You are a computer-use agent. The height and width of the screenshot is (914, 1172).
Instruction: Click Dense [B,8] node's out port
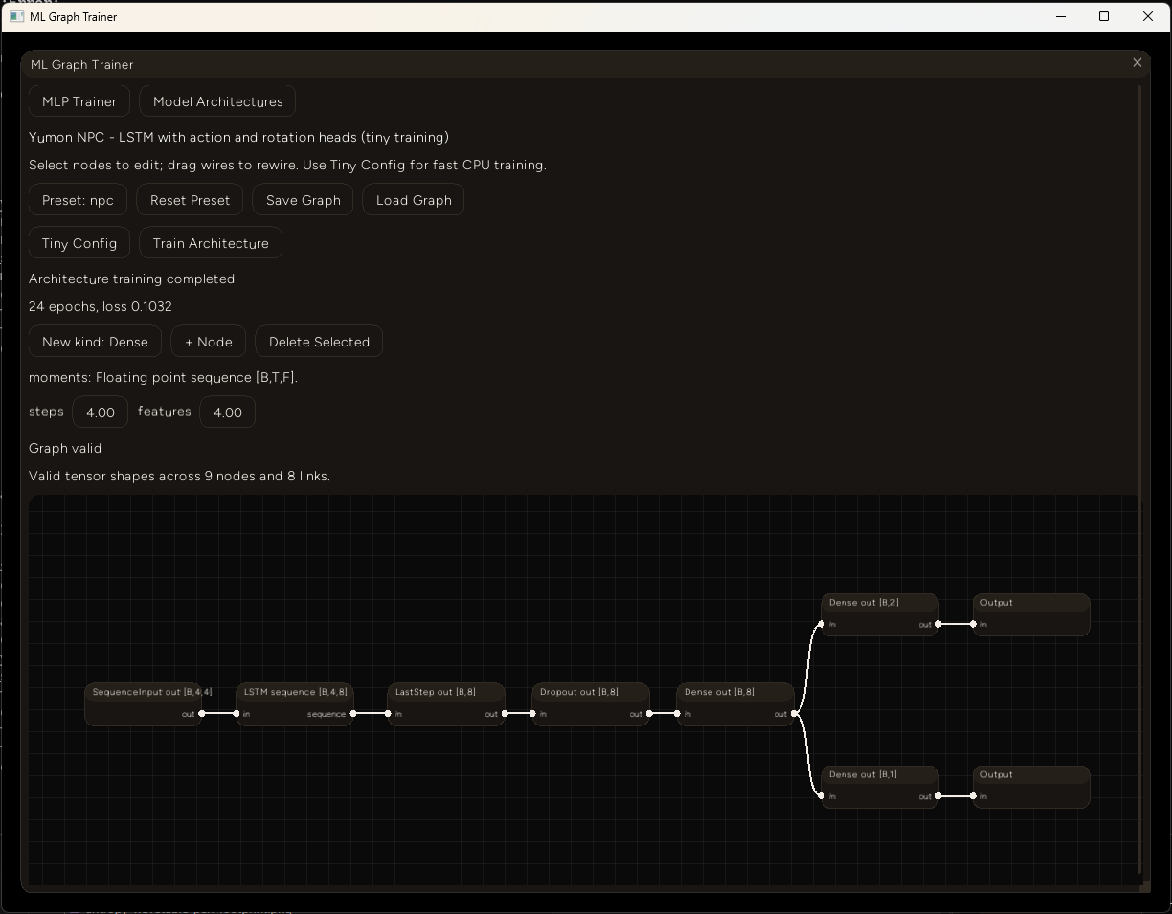(794, 714)
